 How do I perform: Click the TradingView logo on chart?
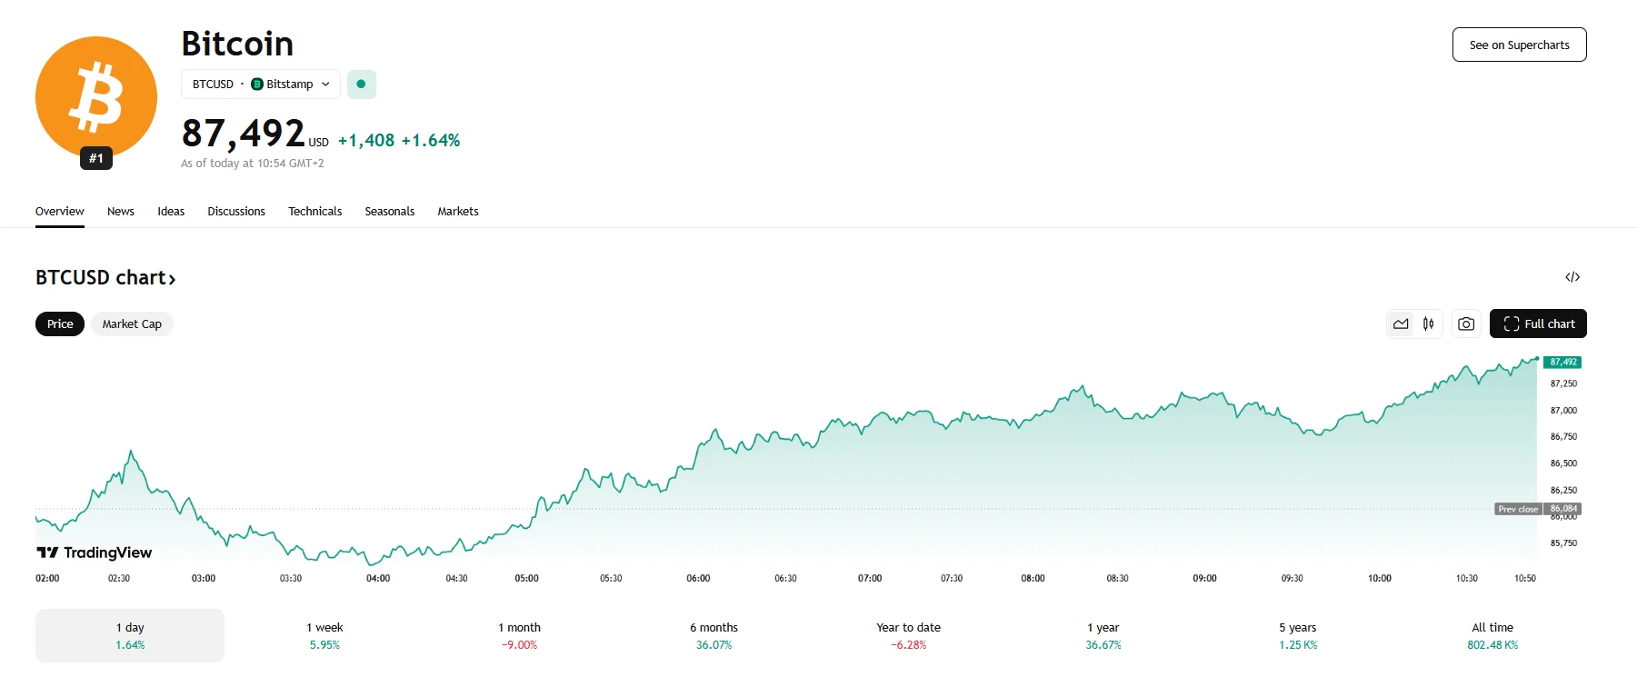[x=95, y=553]
